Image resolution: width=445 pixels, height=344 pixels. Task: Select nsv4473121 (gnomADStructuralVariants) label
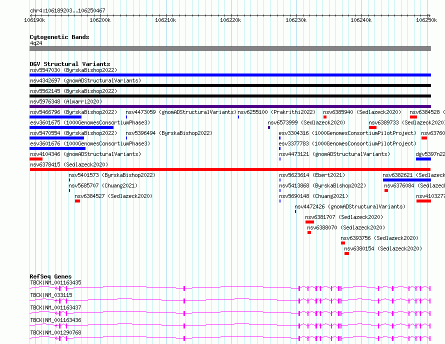(x=334, y=154)
